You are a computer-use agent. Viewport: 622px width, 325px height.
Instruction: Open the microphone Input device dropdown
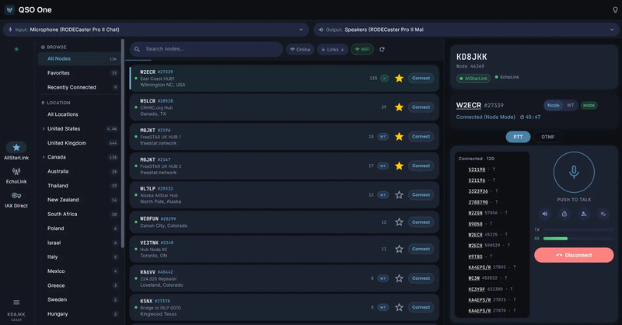[156, 30]
